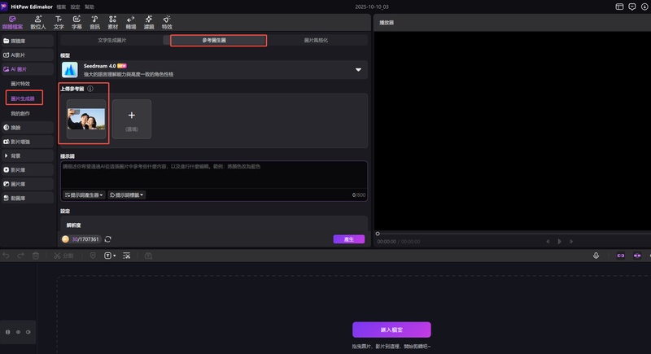This screenshot has width=651, height=354.
Task: Open the 提示詞產生器 dropdown
Action: [x=85, y=195]
